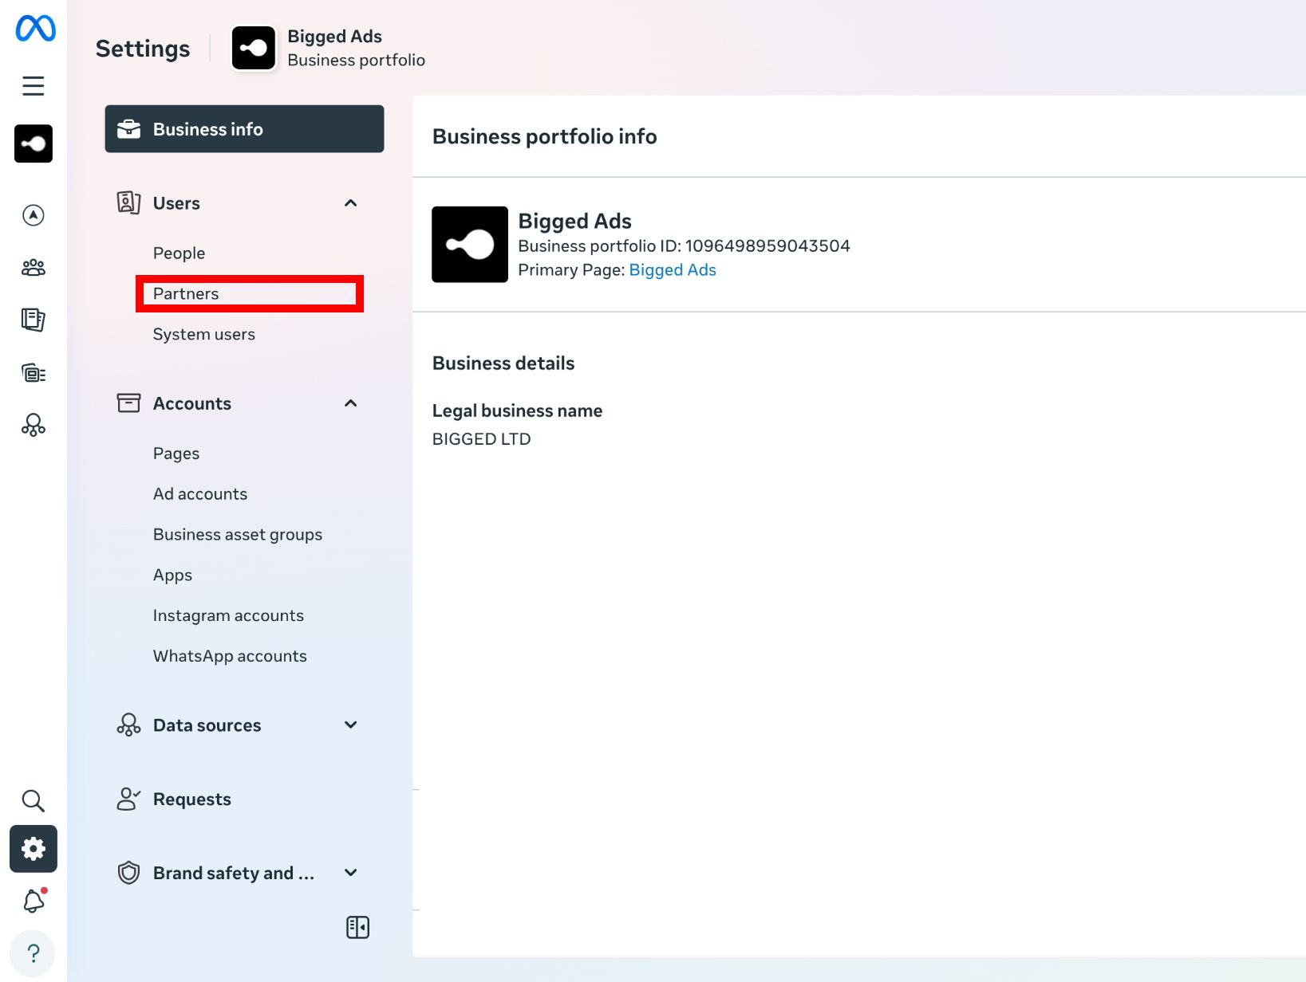Open the Partners menu item
Viewport: 1306px width, 982px height.
point(250,294)
